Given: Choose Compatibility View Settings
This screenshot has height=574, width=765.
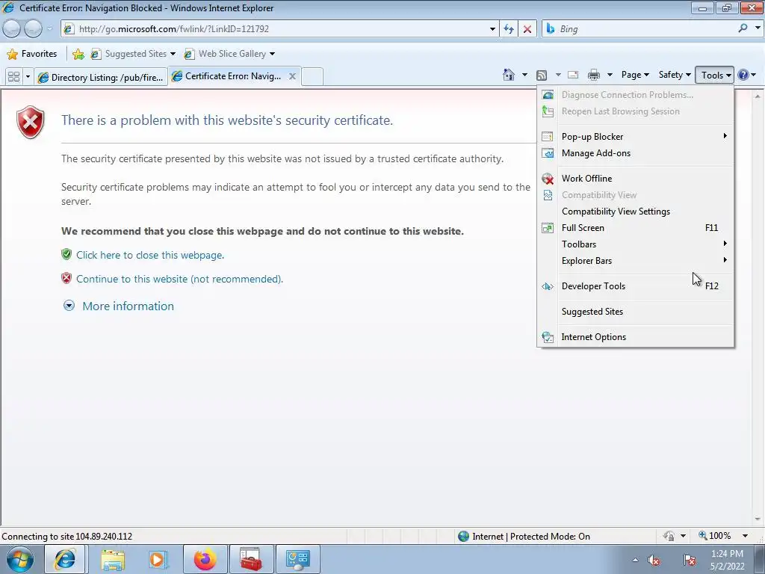Looking at the screenshot, I should [x=637, y=212].
